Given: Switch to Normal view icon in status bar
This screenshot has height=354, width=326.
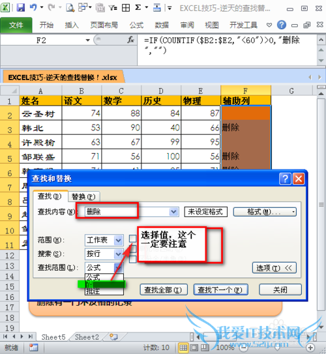Looking at the screenshot, I should (x=183, y=347).
